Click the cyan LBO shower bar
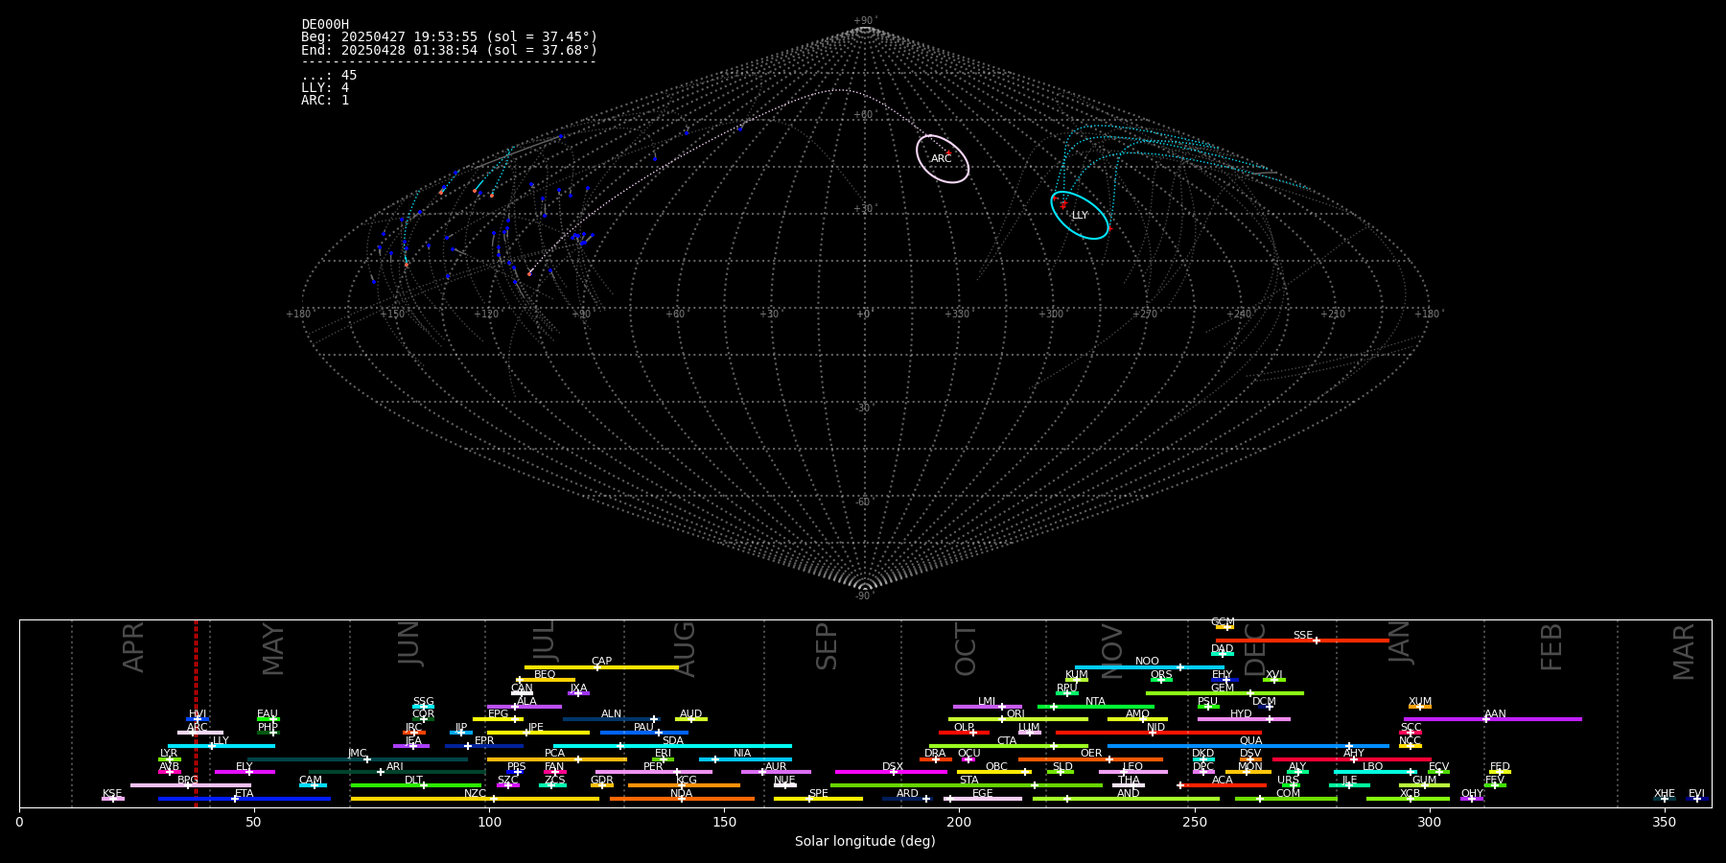This screenshot has height=863, width=1726. tap(1375, 772)
